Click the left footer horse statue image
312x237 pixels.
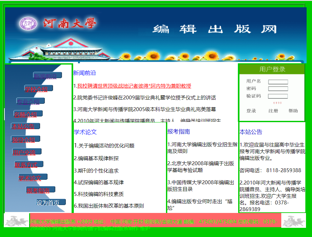pyautogui.click(x=16, y=221)
